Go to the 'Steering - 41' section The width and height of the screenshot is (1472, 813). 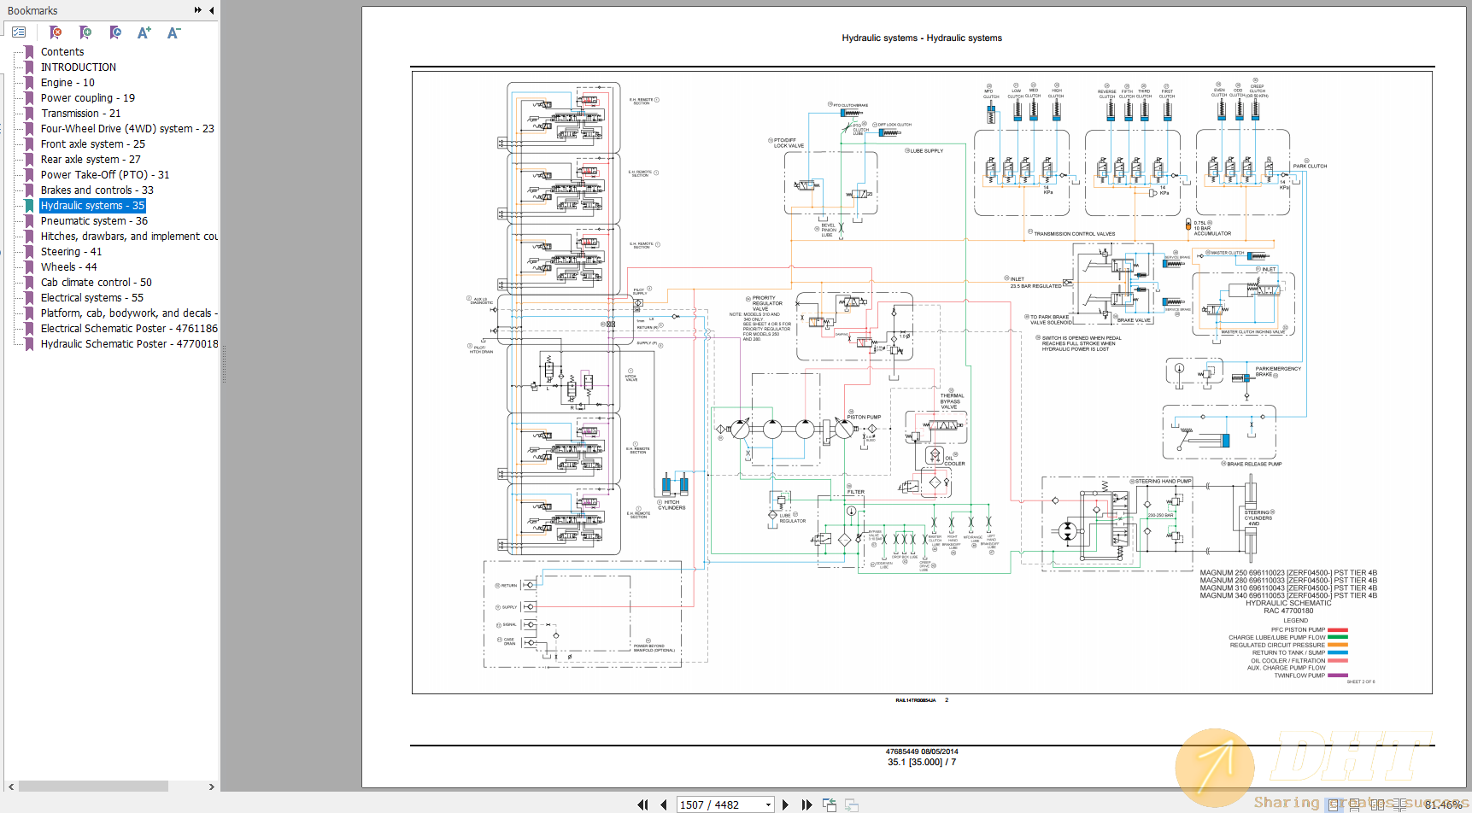71,251
